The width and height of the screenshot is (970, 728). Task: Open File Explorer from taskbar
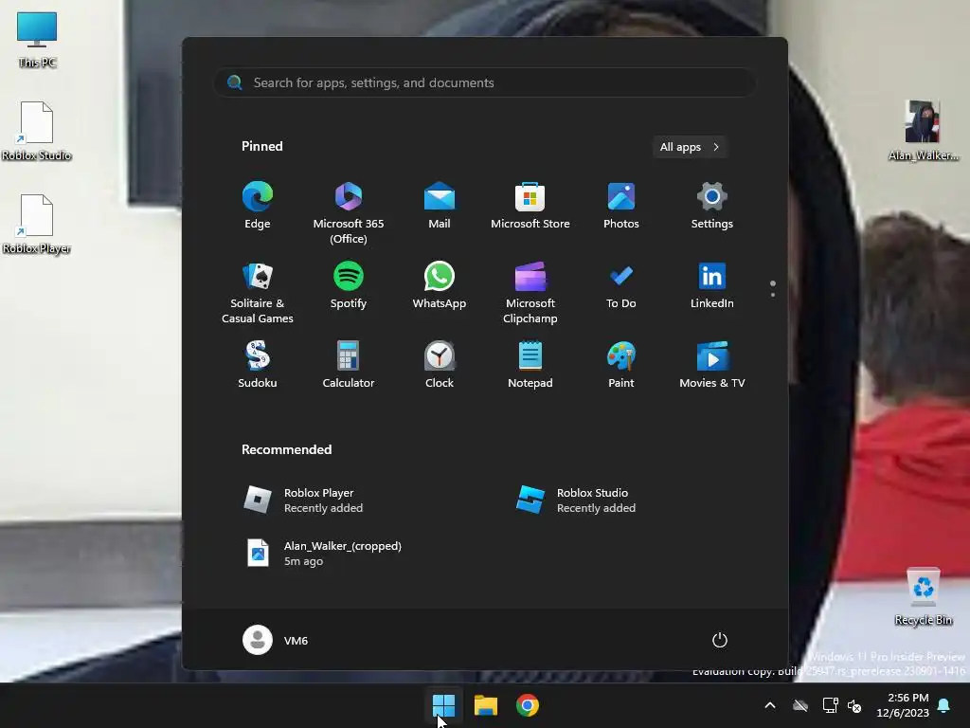tap(486, 705)
